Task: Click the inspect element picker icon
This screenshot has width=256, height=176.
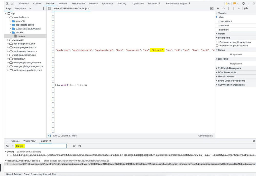Action: pos(7,4)
